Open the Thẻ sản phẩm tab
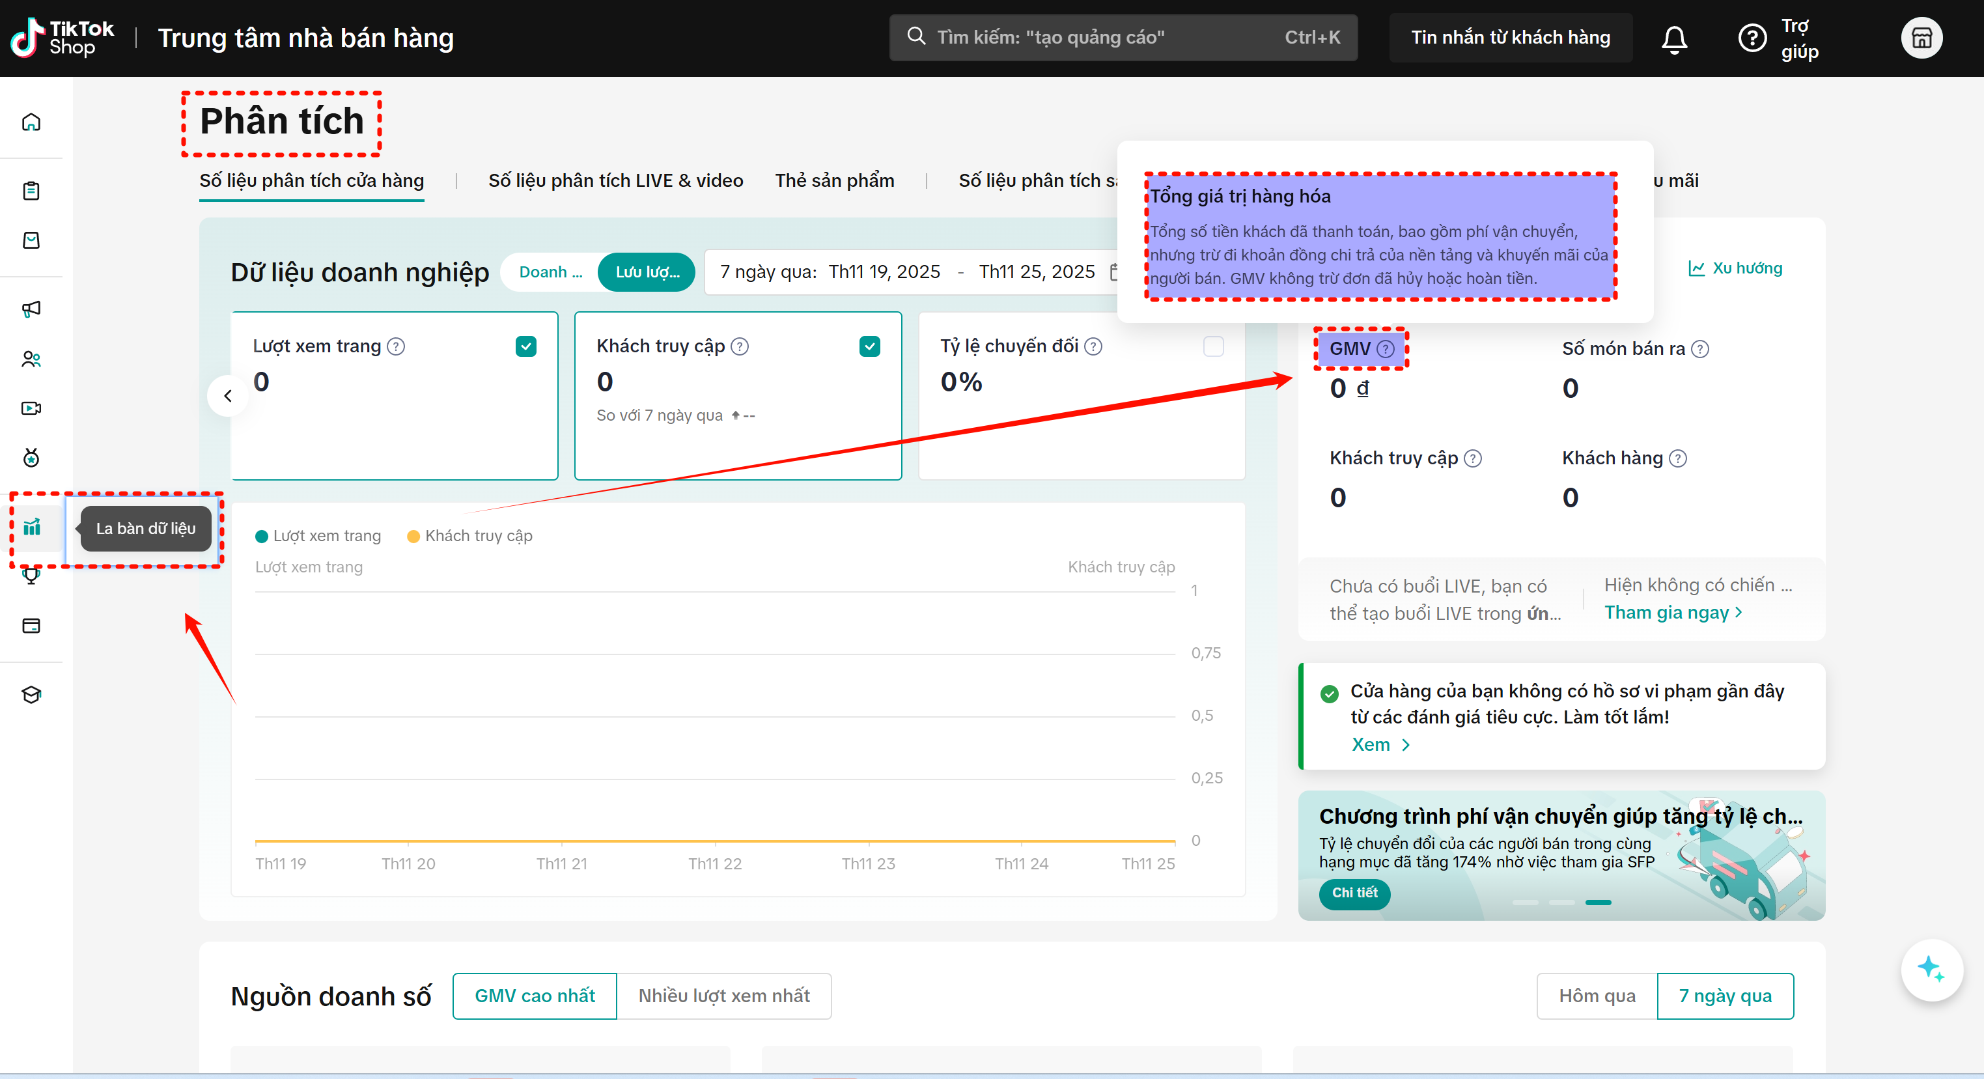 [834, 180]
